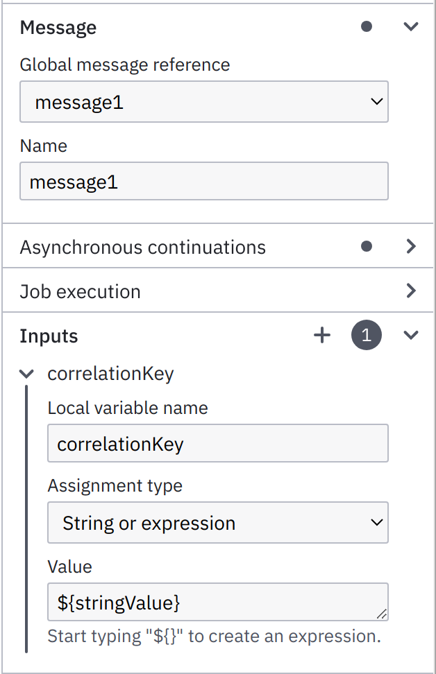Expand the Job execution section
The width and height of the screenshot is (436, 674).
[411, 291]
